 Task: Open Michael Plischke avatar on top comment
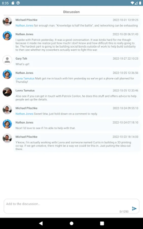[7, 21]
